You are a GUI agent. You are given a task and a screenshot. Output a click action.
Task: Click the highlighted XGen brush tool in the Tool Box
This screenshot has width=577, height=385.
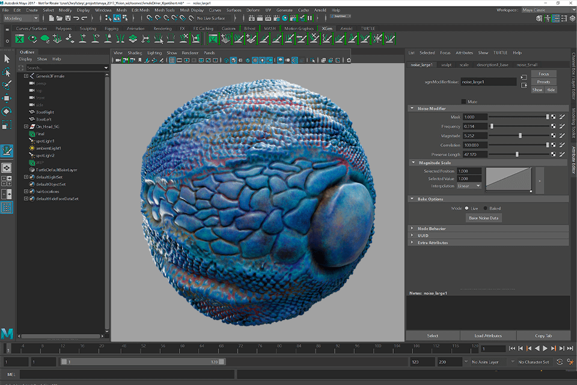coord(7,150)
